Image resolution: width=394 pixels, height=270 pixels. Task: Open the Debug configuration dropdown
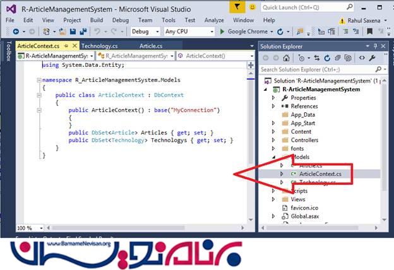(x=145, y=31)
